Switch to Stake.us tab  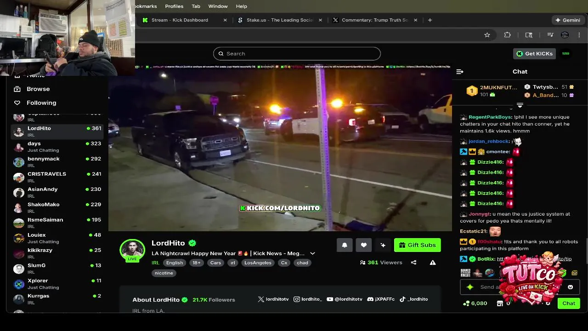point(279,20)
